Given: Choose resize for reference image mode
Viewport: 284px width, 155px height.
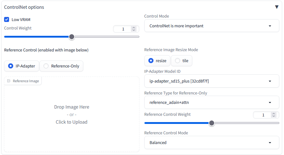Looking at the screenshot, I should coord(151,61).
